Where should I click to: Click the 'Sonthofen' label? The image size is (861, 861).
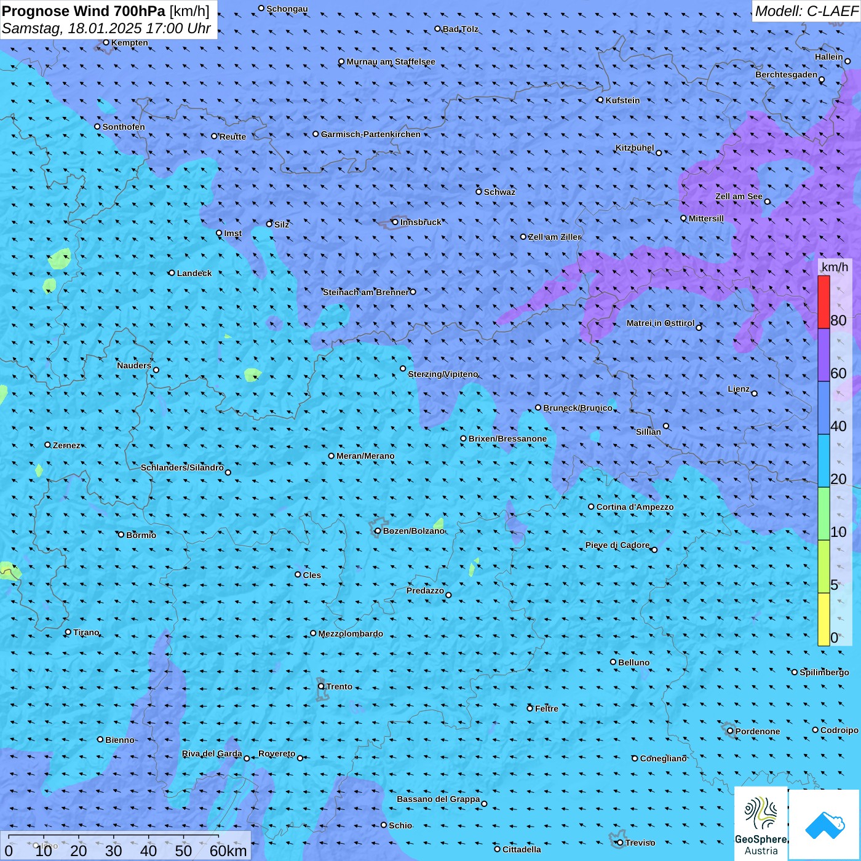pos(124,127)
